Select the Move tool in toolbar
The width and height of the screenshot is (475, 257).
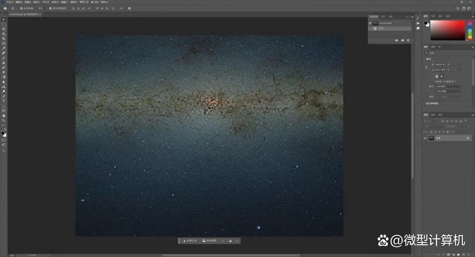[4, 19]
